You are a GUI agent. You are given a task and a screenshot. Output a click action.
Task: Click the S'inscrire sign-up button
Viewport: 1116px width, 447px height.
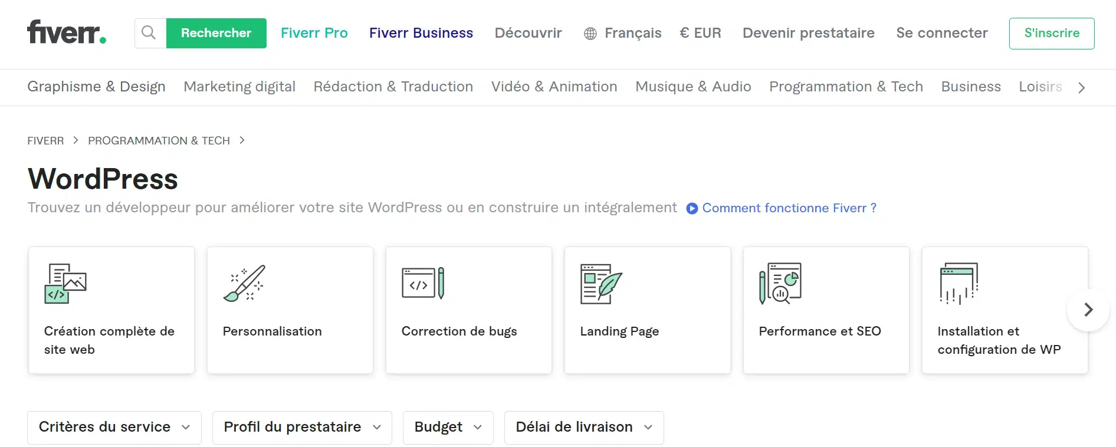1051,34
